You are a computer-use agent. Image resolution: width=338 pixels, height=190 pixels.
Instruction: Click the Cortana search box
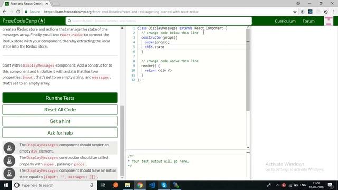tap(54, 185)
